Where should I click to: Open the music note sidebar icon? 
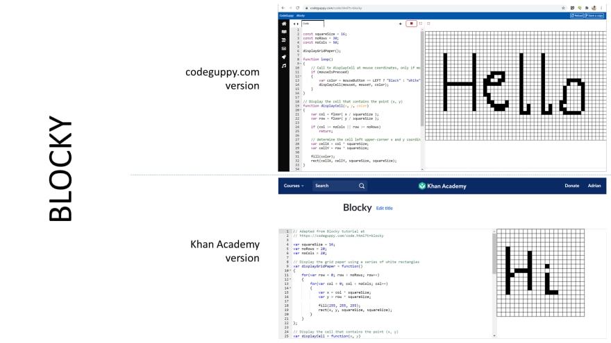pyautogui.click(x=284, y=66)
